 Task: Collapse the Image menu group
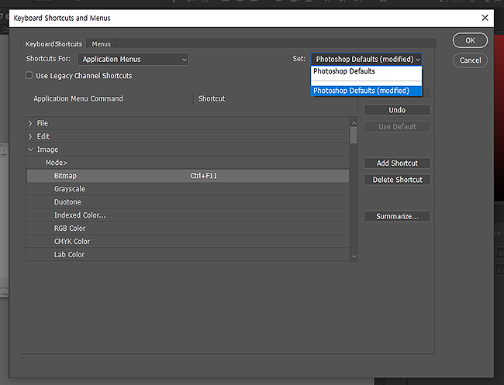[30, 150]
